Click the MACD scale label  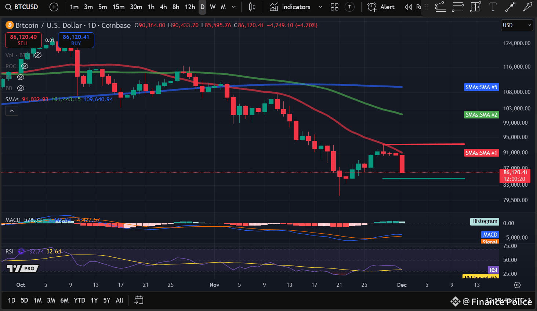coord(490,235)
